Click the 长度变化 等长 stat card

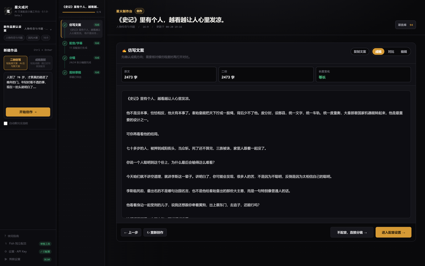363,74
